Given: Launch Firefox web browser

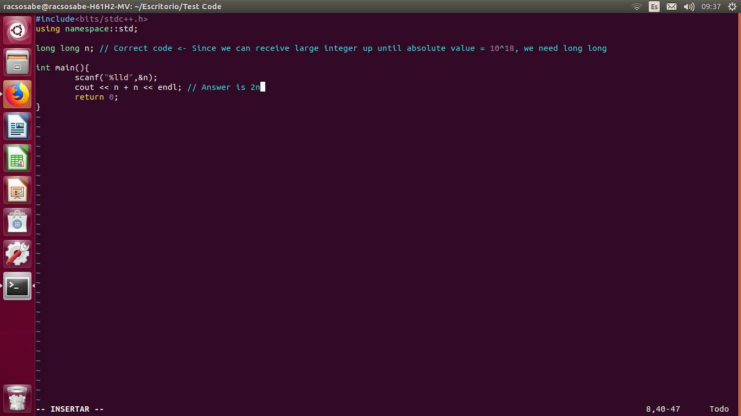Looking at the screenshot, I should coord(17,94).
